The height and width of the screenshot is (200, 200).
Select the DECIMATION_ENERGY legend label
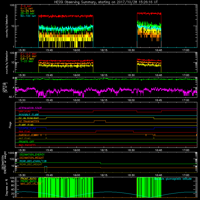coord(32,154)
